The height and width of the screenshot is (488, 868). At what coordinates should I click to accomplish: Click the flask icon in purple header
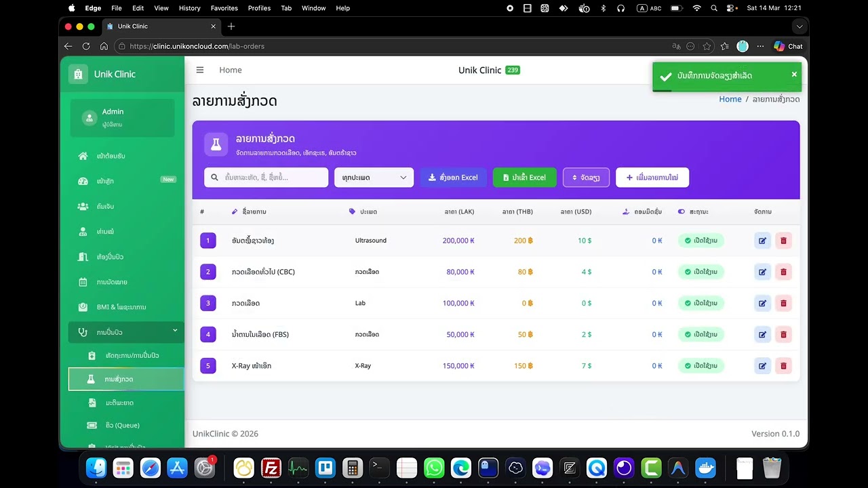click(x=216, y=144)
